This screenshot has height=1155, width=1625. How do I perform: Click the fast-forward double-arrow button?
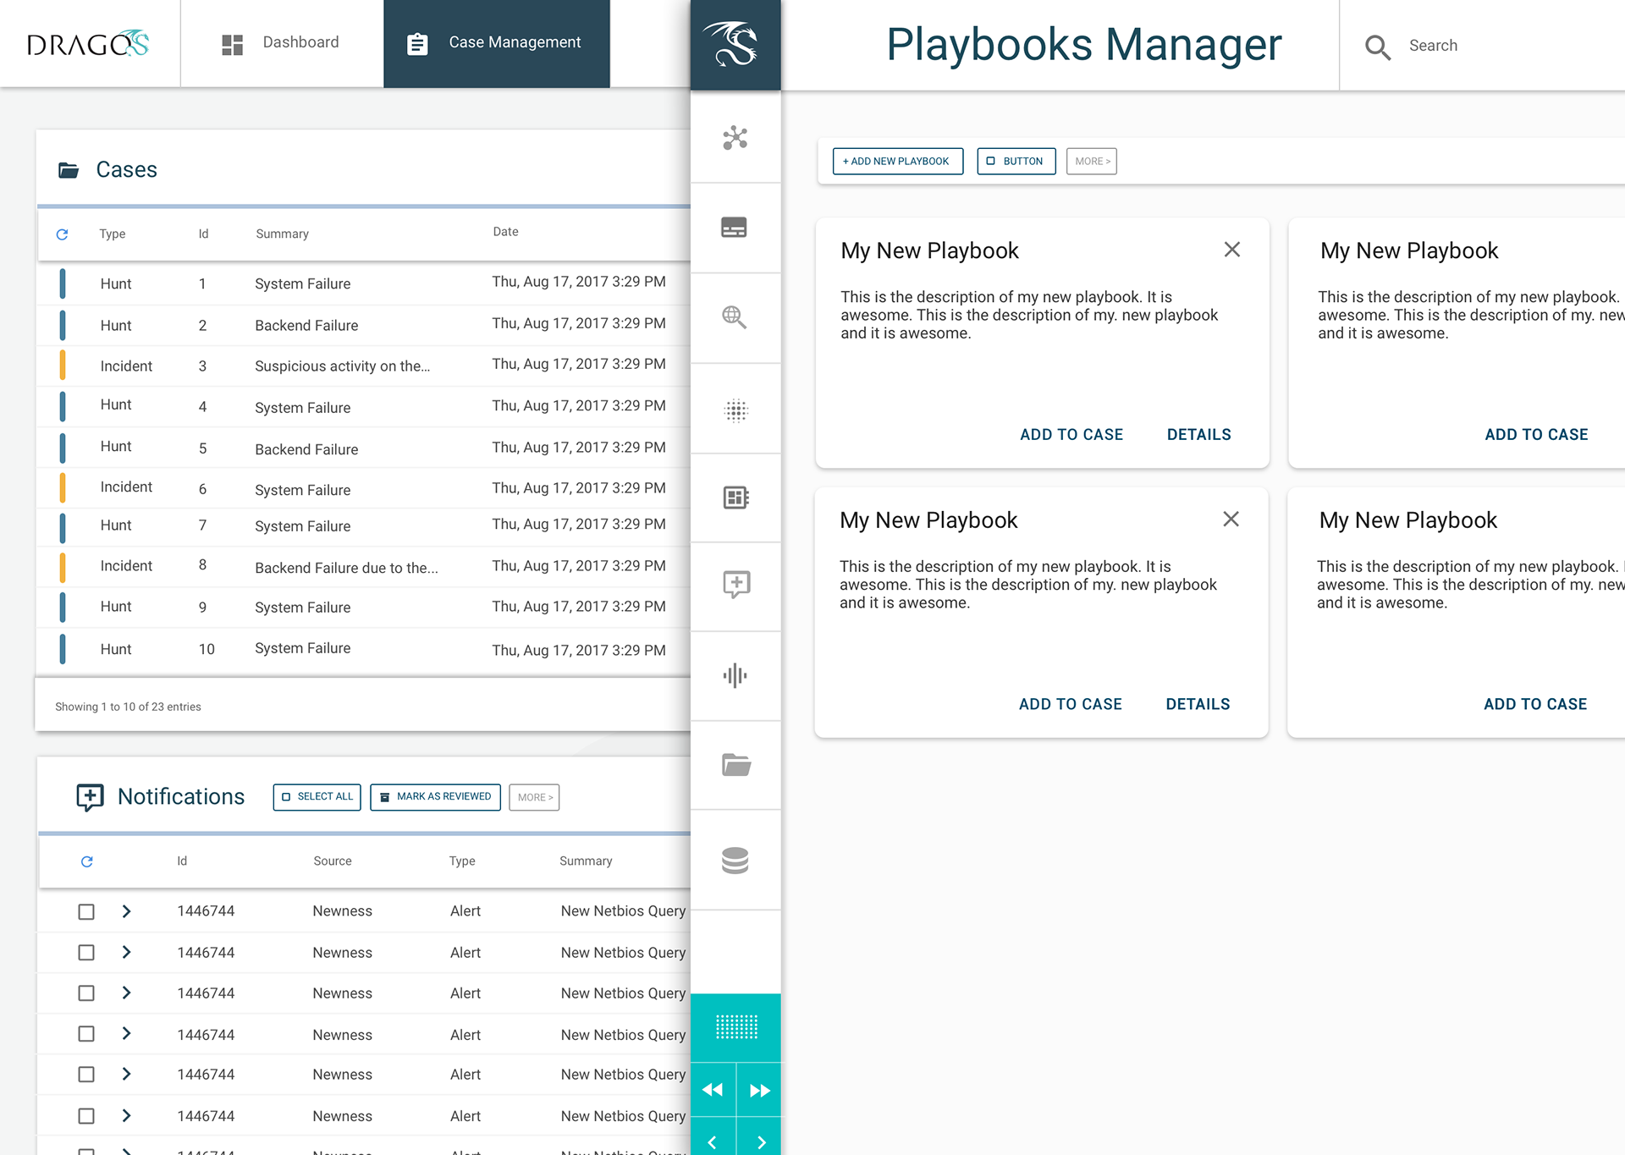[x=759, y=1090]
